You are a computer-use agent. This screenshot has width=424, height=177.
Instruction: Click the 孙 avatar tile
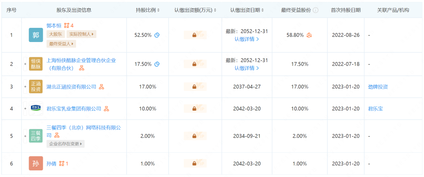pyautogui.click(x=36, y=164)
